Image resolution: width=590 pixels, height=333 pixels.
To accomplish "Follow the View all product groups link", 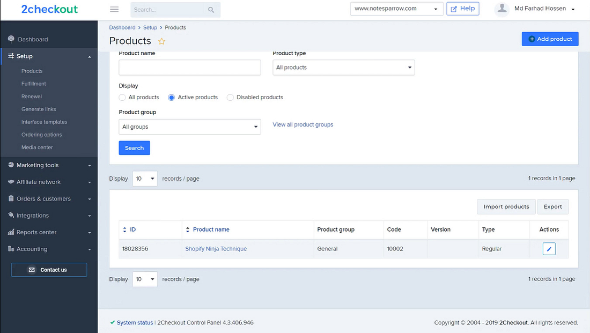I will tap(303, 124).
